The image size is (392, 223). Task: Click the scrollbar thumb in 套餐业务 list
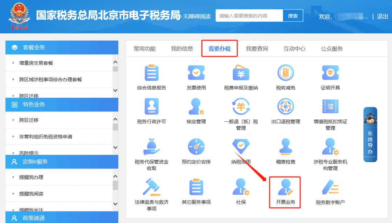(x=115, y=69)
